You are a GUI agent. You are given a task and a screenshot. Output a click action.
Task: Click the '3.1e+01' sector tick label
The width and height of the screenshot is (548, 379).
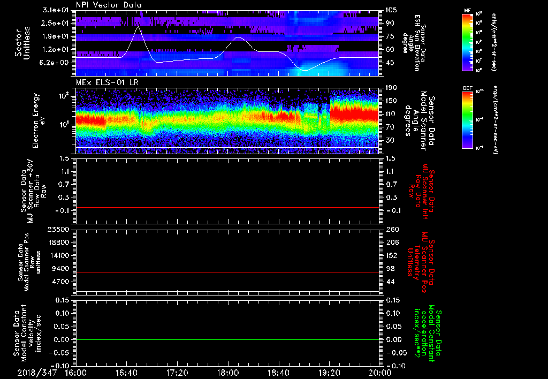click(x=56, y=10)
